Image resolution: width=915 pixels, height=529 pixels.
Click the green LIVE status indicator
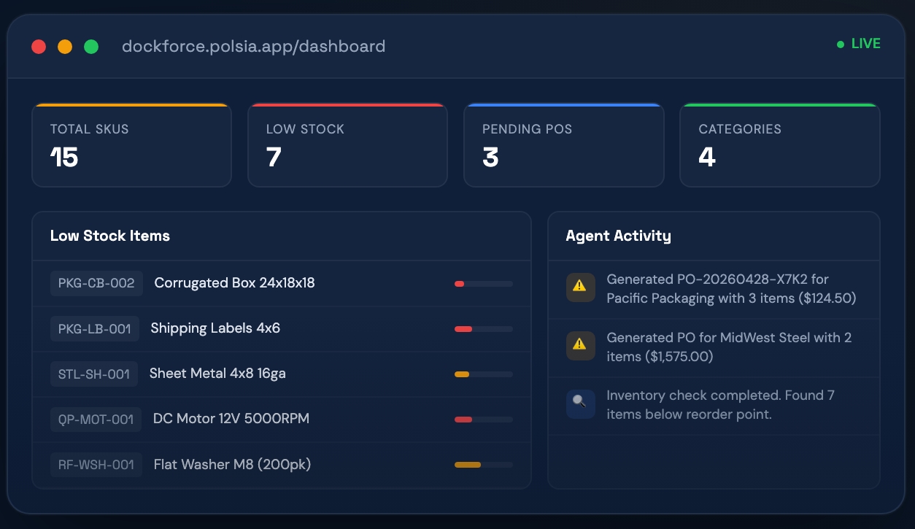(x=859, y=44)
